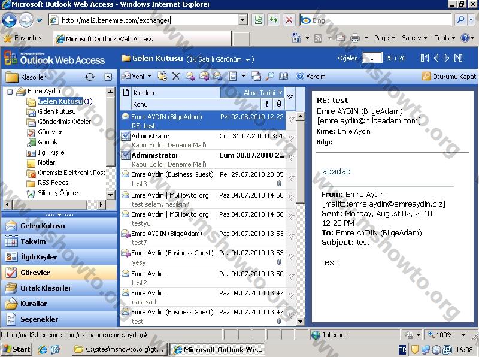479x357 pixels.
Task: Toggle flag on test2 message
Action: point(292,276)
